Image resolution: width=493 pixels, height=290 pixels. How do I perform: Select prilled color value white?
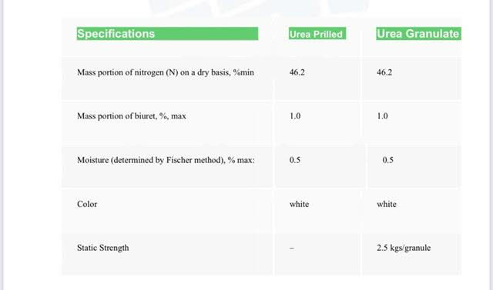299,204
